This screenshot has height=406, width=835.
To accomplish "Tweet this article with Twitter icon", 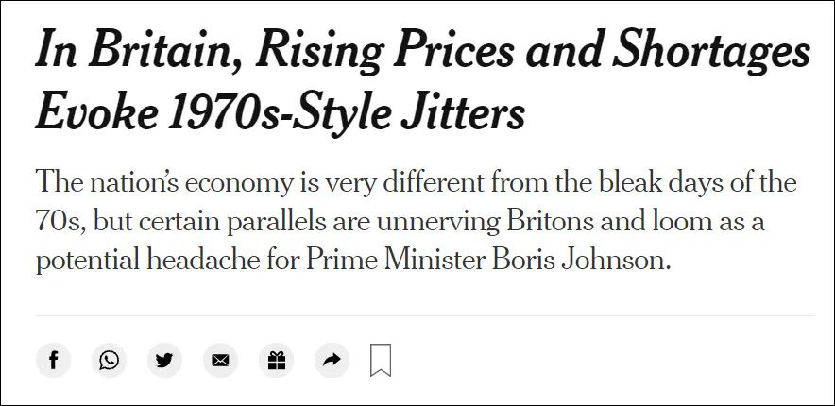I will (164, 361).
